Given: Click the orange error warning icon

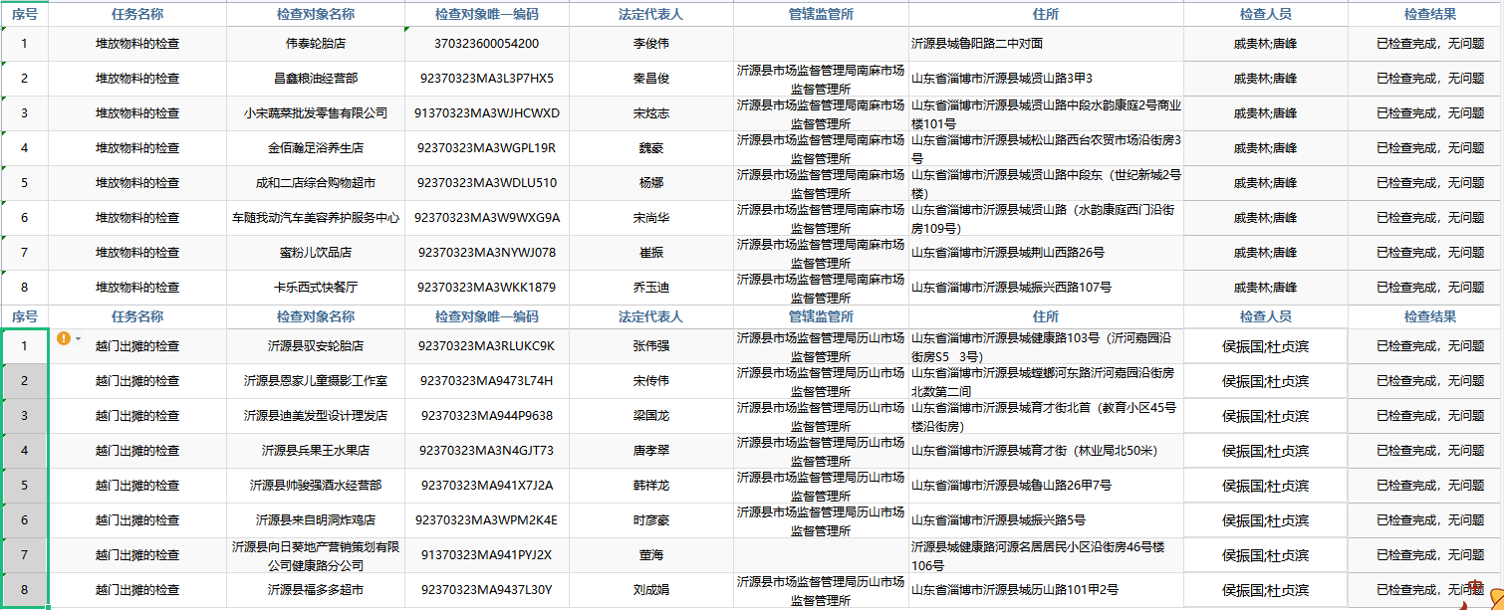Looking at the screenshot, I should 64,338.
